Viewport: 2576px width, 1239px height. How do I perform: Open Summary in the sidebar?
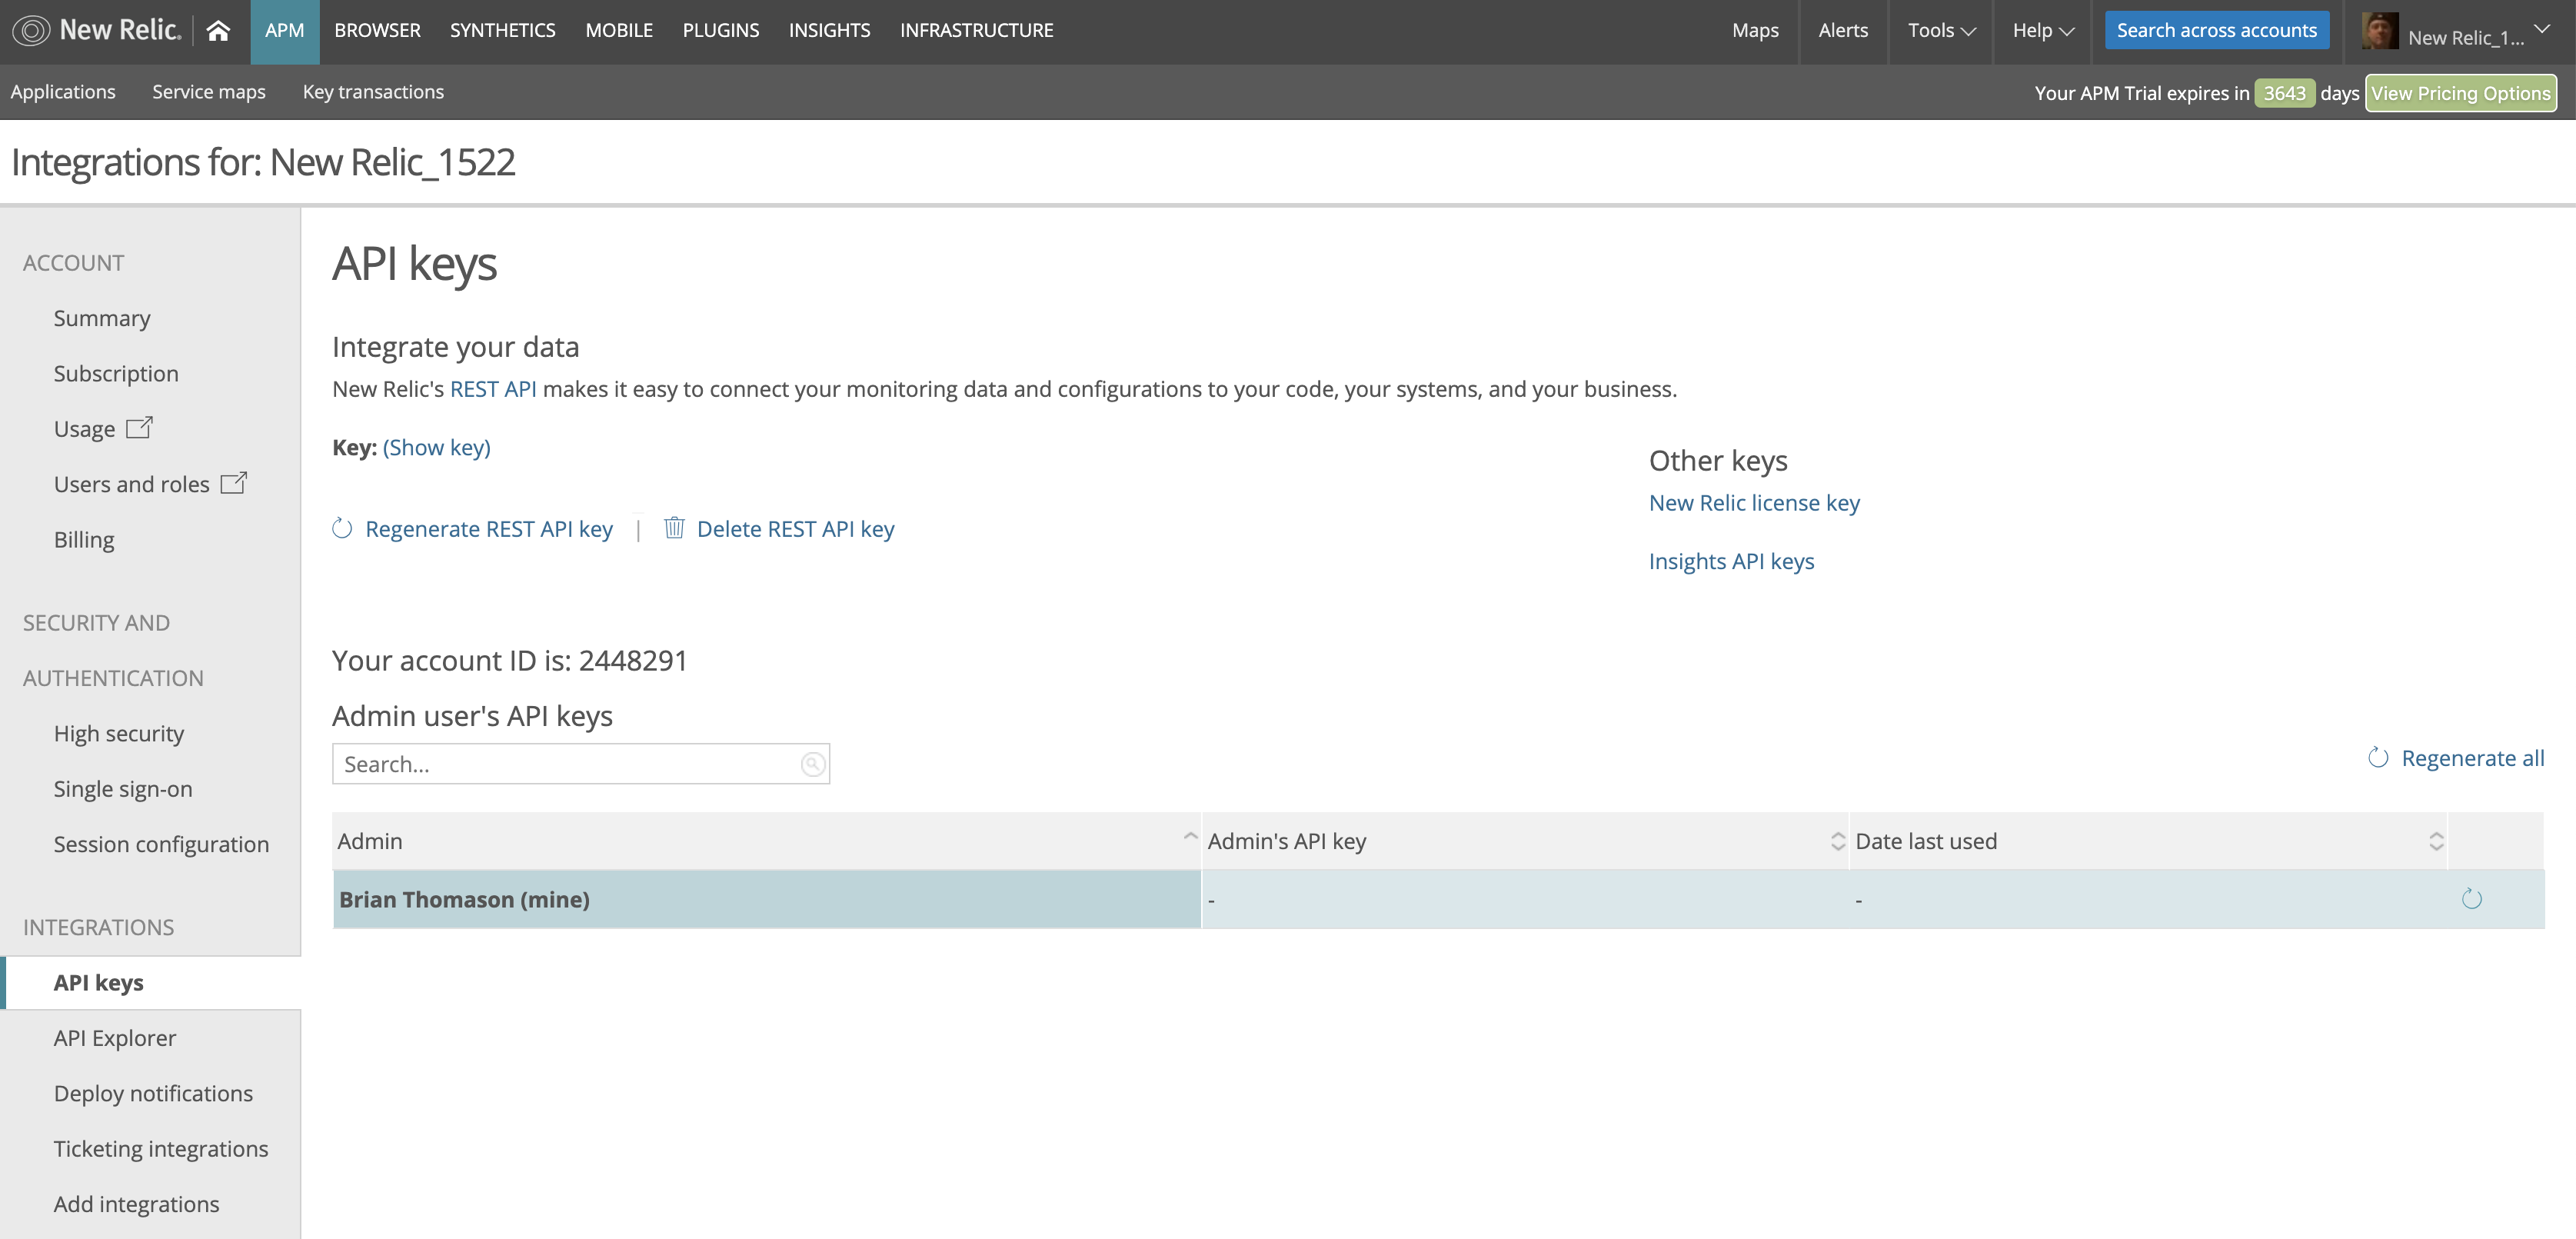(x=102, y=318)
